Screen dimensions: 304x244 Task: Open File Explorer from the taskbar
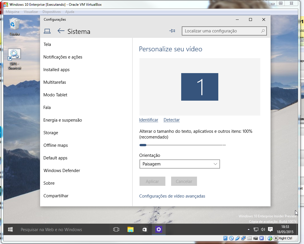click(131, 229)
